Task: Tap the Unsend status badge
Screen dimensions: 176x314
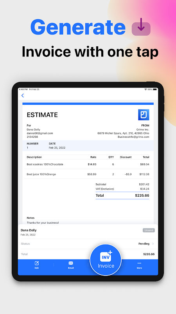Action: 149,230
